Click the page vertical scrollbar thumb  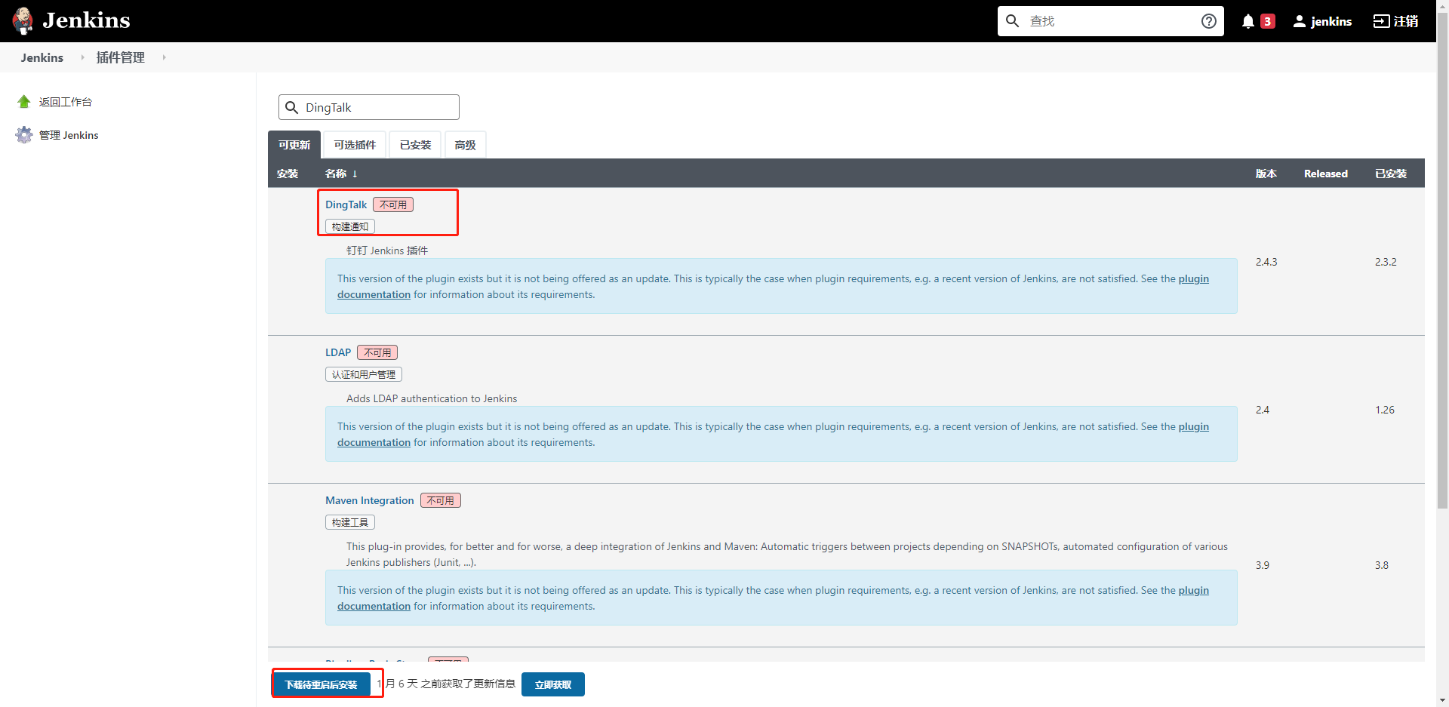tap(1442, 260)
